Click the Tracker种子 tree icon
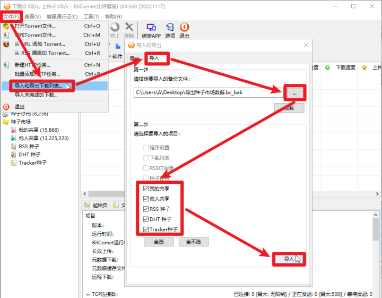 (x=13, y=163)
